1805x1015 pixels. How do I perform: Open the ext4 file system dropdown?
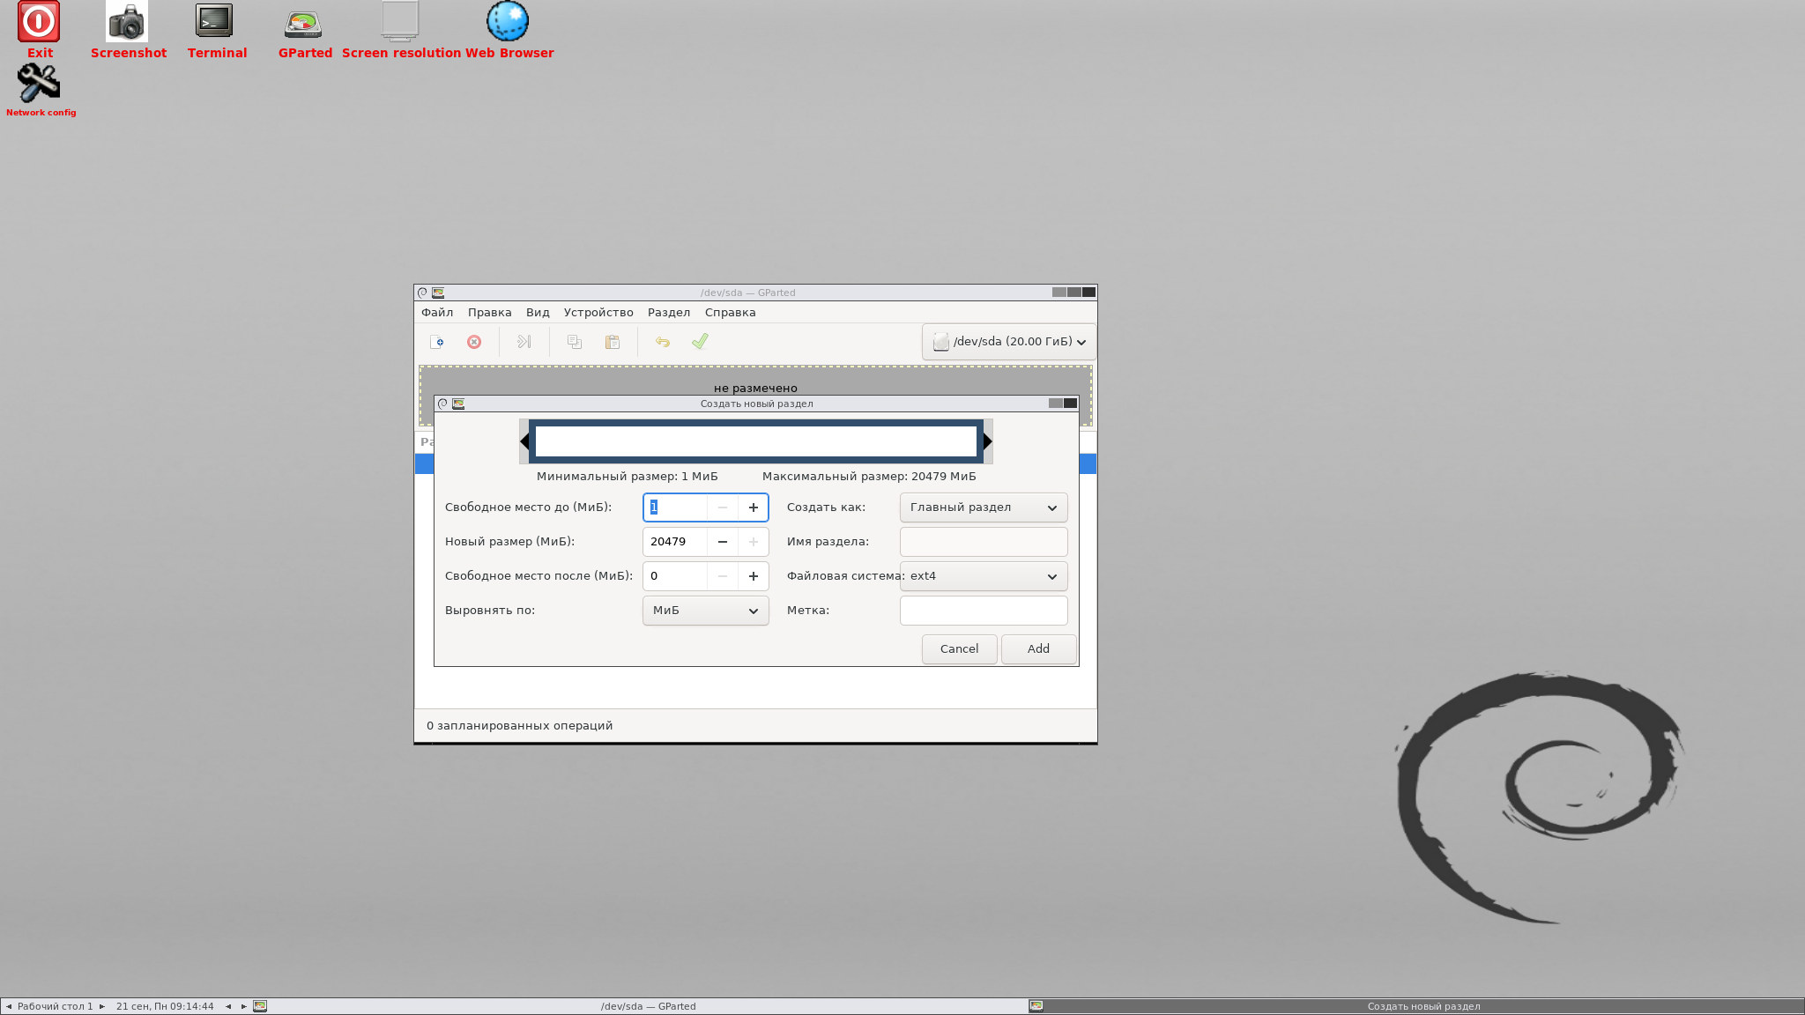point(984,576)
